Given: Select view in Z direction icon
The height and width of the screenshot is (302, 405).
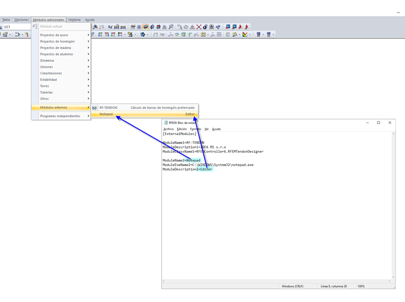Looking at the screenshot, I should [113, 34].
